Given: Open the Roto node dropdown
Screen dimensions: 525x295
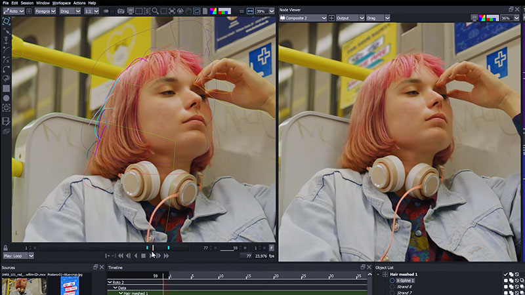Looking at the screenshot, I should [14, 11].
